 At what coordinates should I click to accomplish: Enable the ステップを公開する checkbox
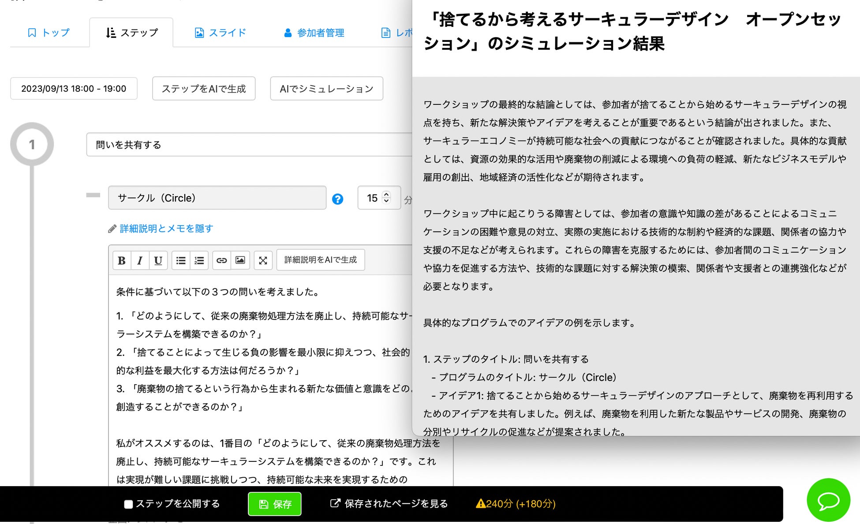pyautogui.click(x=128, y=504)
